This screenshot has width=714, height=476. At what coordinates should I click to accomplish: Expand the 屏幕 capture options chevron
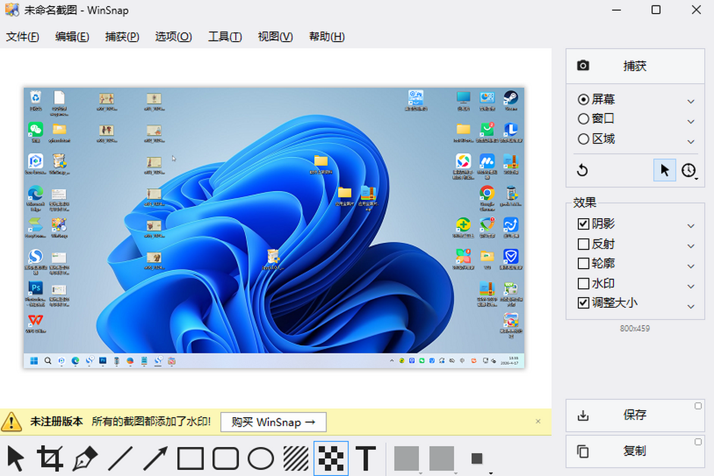point(691,101)
